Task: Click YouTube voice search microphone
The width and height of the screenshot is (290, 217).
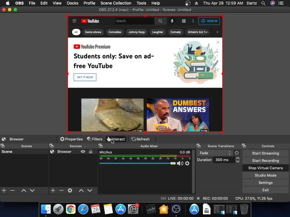Action: click(172, 21)
